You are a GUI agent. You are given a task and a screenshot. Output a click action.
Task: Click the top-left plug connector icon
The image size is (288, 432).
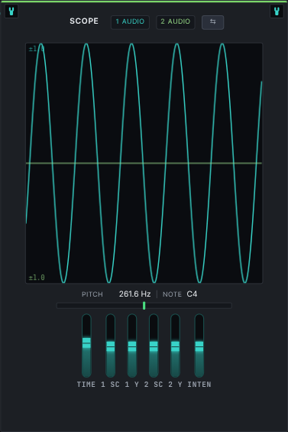[x=11, y=11]
